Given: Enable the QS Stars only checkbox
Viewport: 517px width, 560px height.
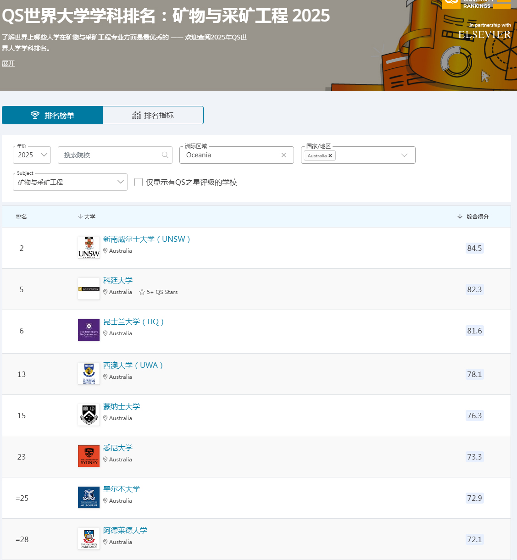Looking at the screenshot, I should 139,182.
